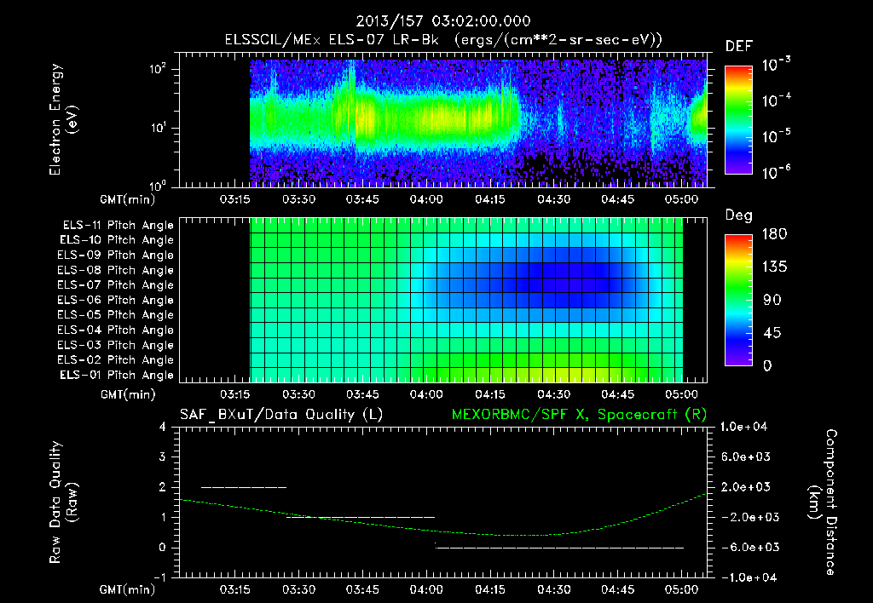873x603 pixels.
Task: Click the data quality line segment at level 0
Action: point(559,548)
